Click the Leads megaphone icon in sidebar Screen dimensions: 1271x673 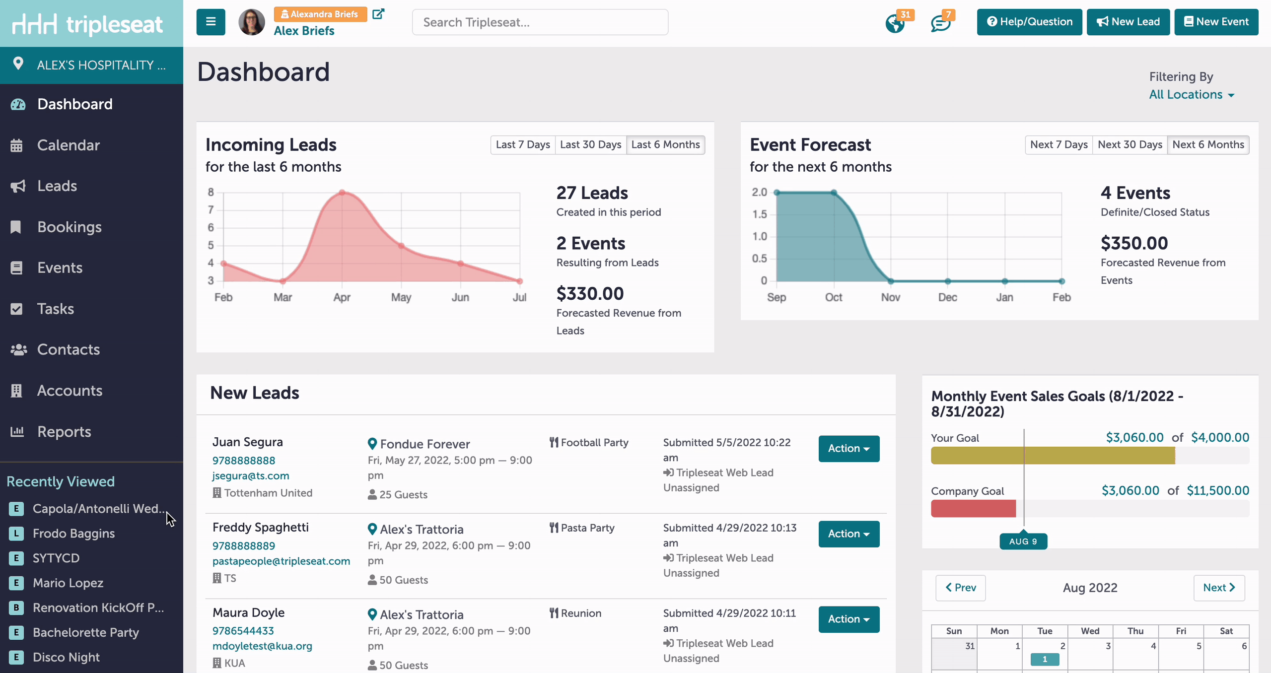tap(18, 186)
